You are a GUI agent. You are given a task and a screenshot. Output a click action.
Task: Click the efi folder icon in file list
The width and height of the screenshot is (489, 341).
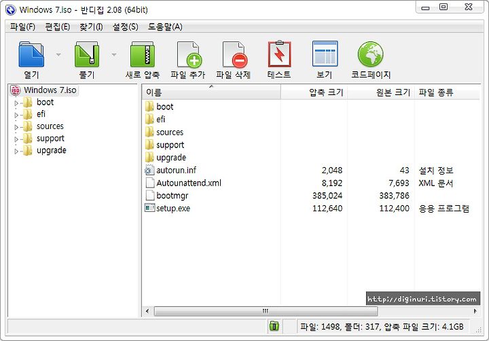[x=149, y=119]
